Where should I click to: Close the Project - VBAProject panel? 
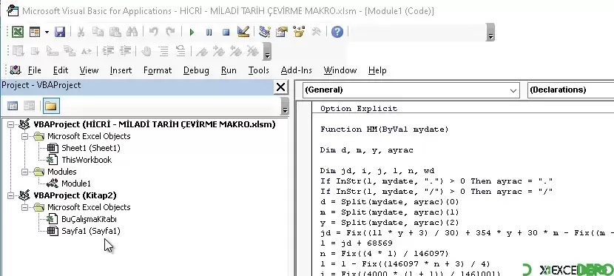[281, 87]
